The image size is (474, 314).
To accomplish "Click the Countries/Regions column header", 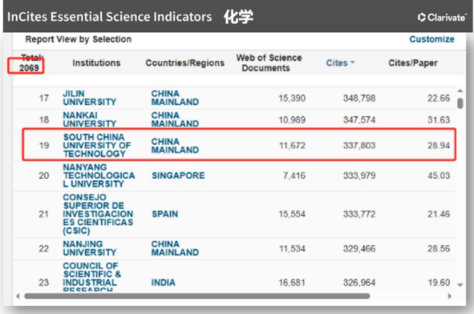I will (185, 63).
